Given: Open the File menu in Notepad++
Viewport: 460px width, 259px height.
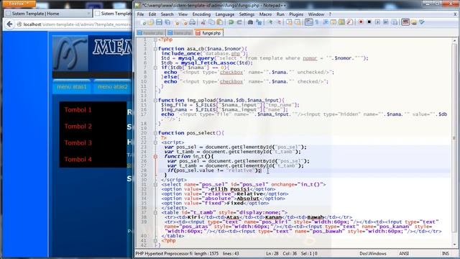Looking at the screenshot, I should pyautogui.click(x=141, y=14).
